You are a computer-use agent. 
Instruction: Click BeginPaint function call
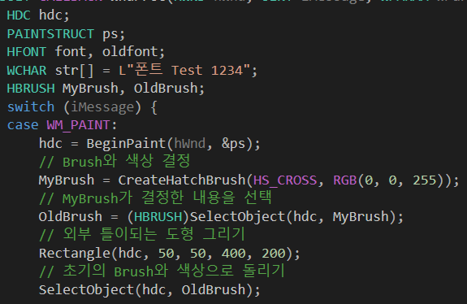tap(126, 143)
